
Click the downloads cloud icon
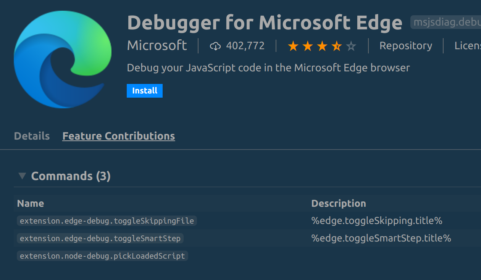[215, 45]
